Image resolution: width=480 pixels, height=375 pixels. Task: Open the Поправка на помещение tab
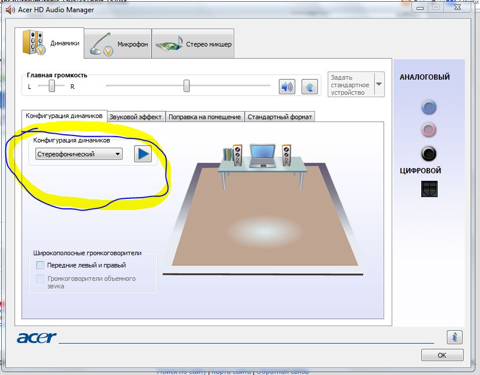(205, 117)
